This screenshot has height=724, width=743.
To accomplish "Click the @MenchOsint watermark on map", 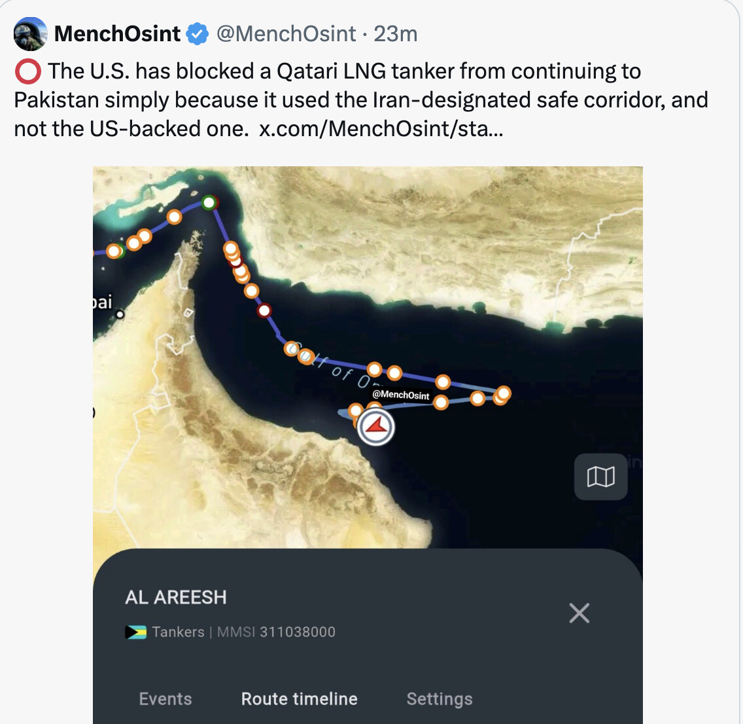I will tap(401, 395).
